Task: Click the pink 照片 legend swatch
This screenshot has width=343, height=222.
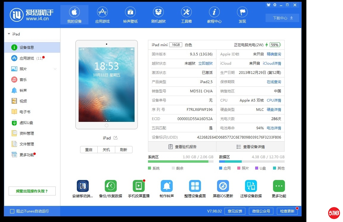Action: point(239,168)
